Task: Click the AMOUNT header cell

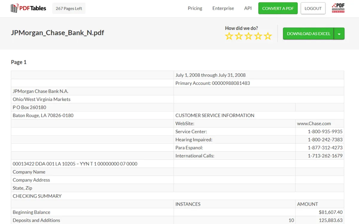Action: pos(320,204)
